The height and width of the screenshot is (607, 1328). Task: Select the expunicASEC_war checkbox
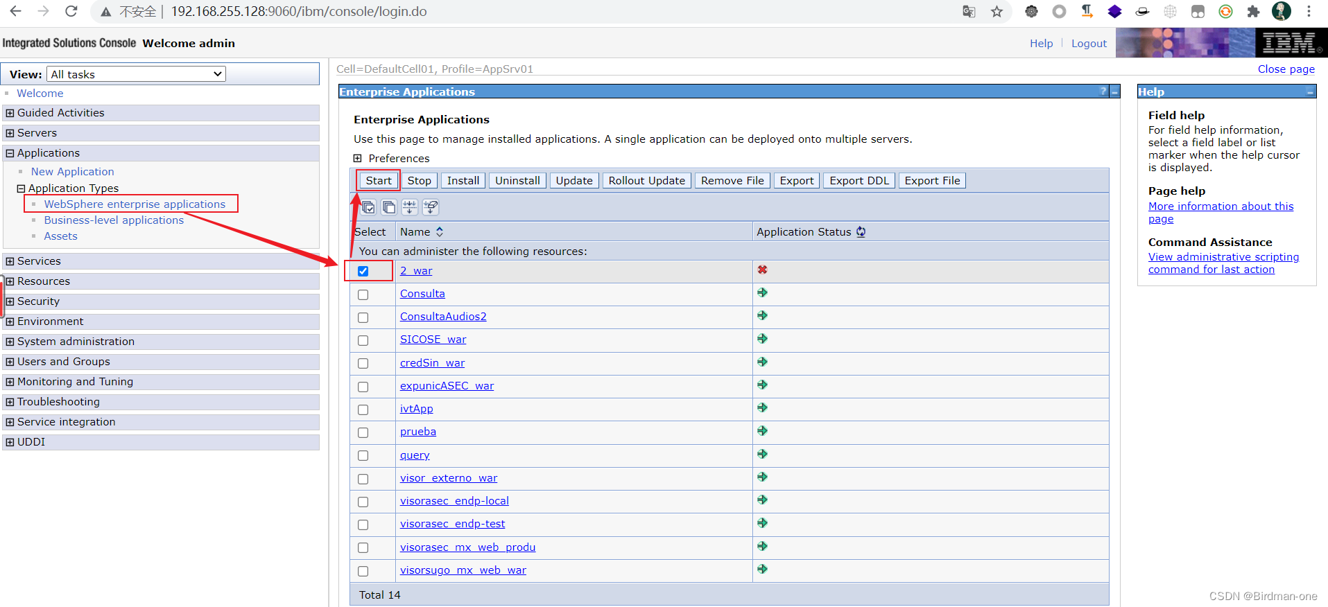pos(363,387)
